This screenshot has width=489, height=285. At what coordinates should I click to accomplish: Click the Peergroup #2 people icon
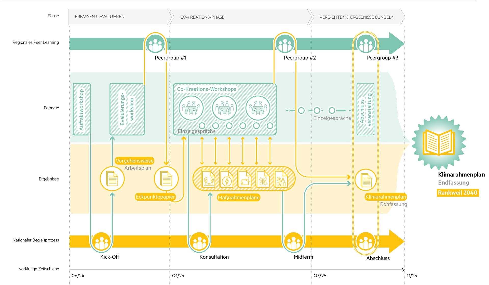coord(285,44)
